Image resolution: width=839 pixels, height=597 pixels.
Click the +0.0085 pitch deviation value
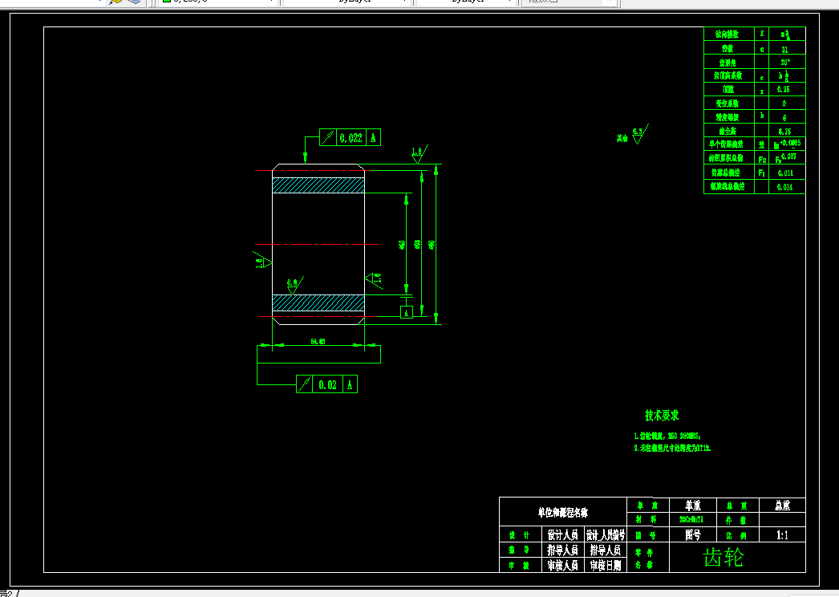(x=790, y=143)
